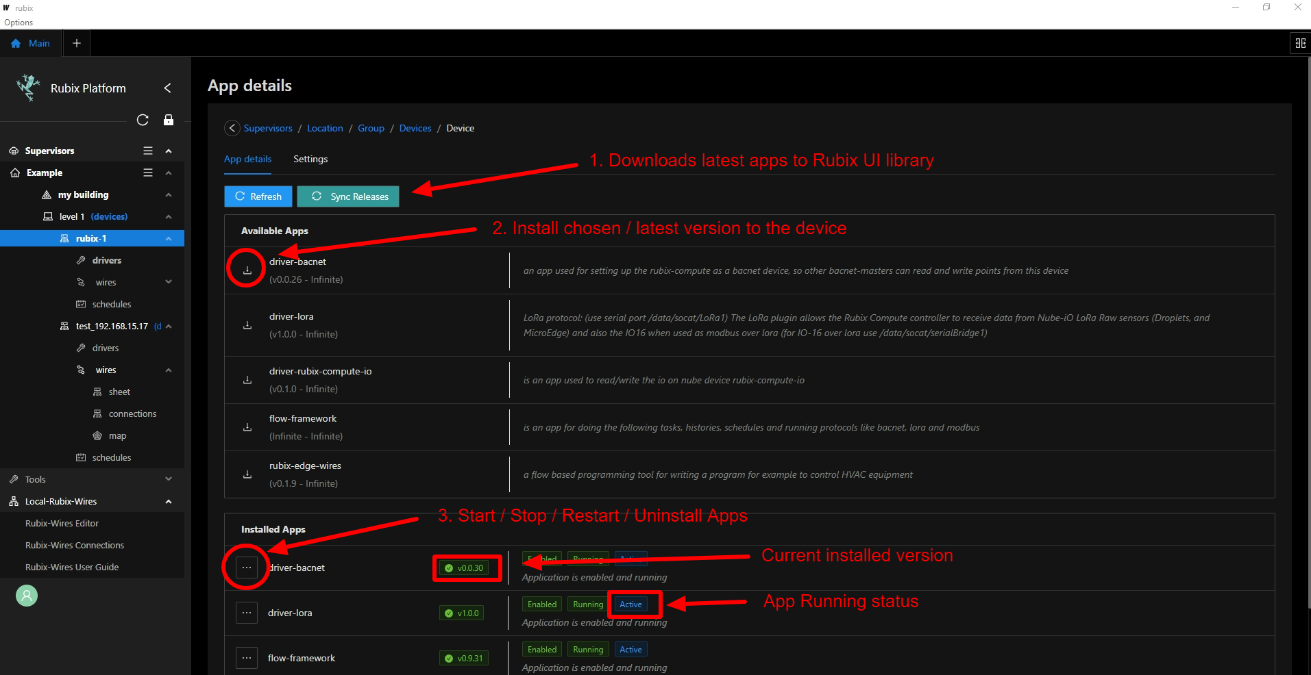Collapse the test_192.168.15.17 device
Viewport: 1311px width, 675px height.
[x=169, y=326]
